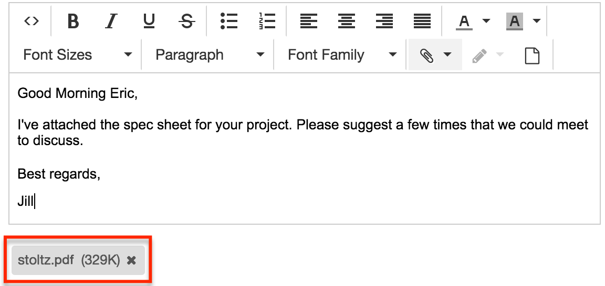This screenshot has width=605, height=286.
Task: Toggle bold formatting
Action: pos(74,21)
